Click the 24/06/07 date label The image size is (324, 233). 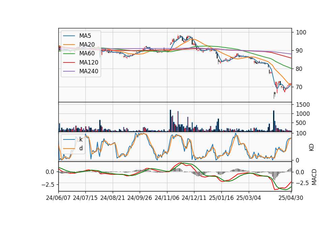tap(58, 198)
